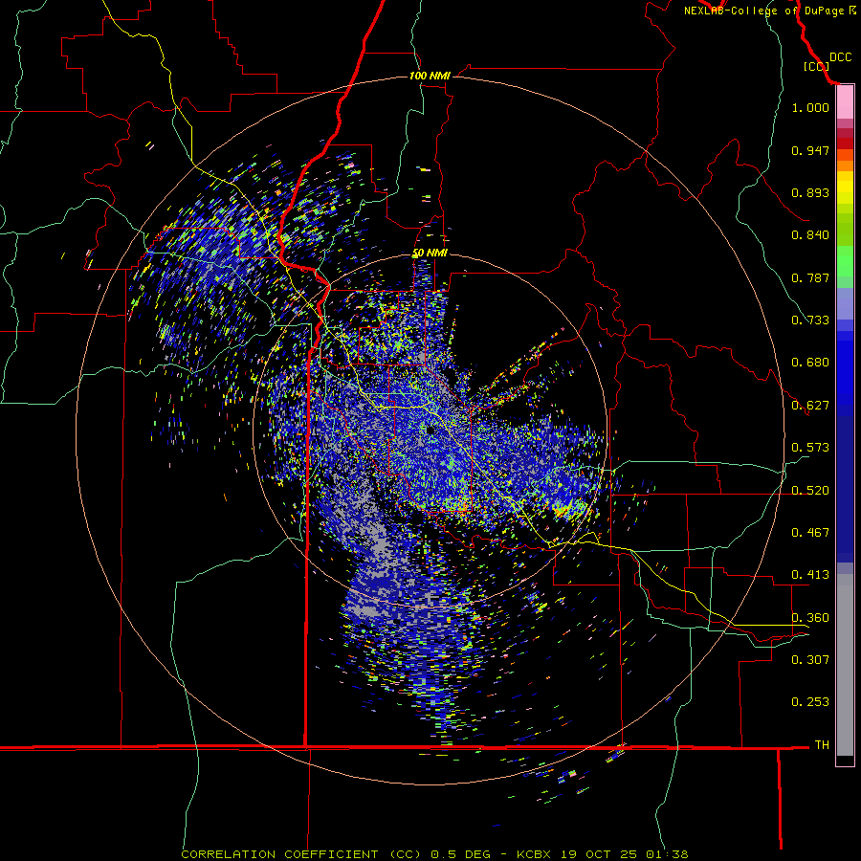Click the 0.947 legend value

click(x=810, y=150)
